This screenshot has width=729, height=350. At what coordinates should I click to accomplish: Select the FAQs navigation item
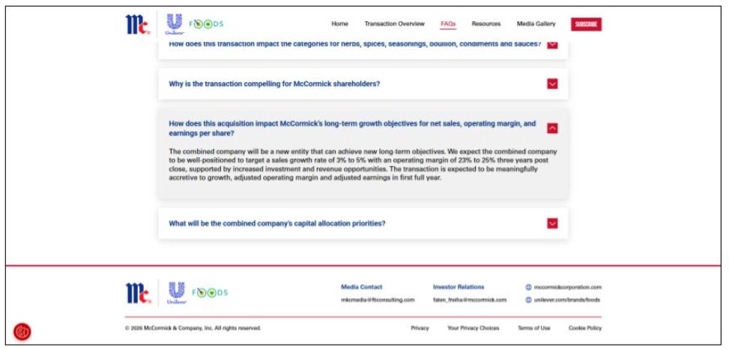448,24
